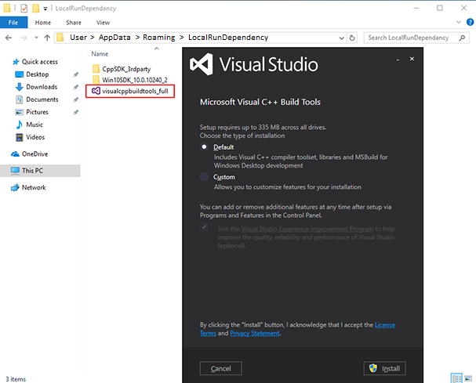
Task: Choose the Custom installation option
Action: tap(205, 177)
